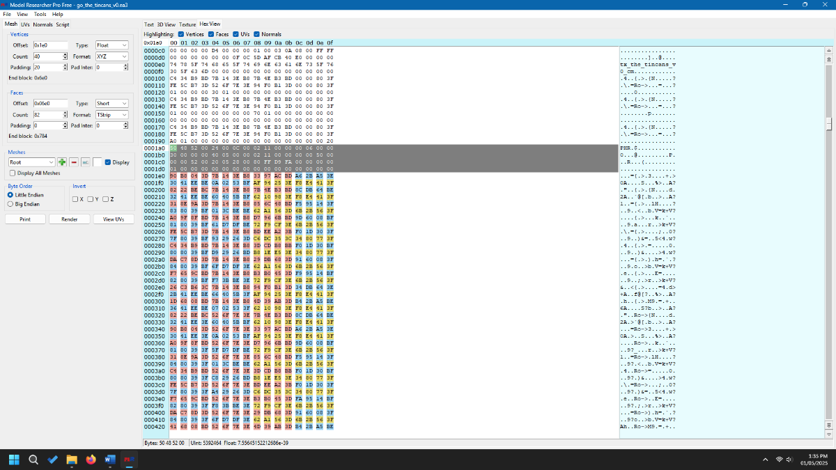This screenshot has height=470, width=836.
Task: Toggle Invert Y checkbox
Action: pyautogui.click(x=91, y=199)
